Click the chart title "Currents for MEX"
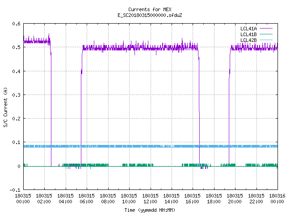 pos(150,9)
